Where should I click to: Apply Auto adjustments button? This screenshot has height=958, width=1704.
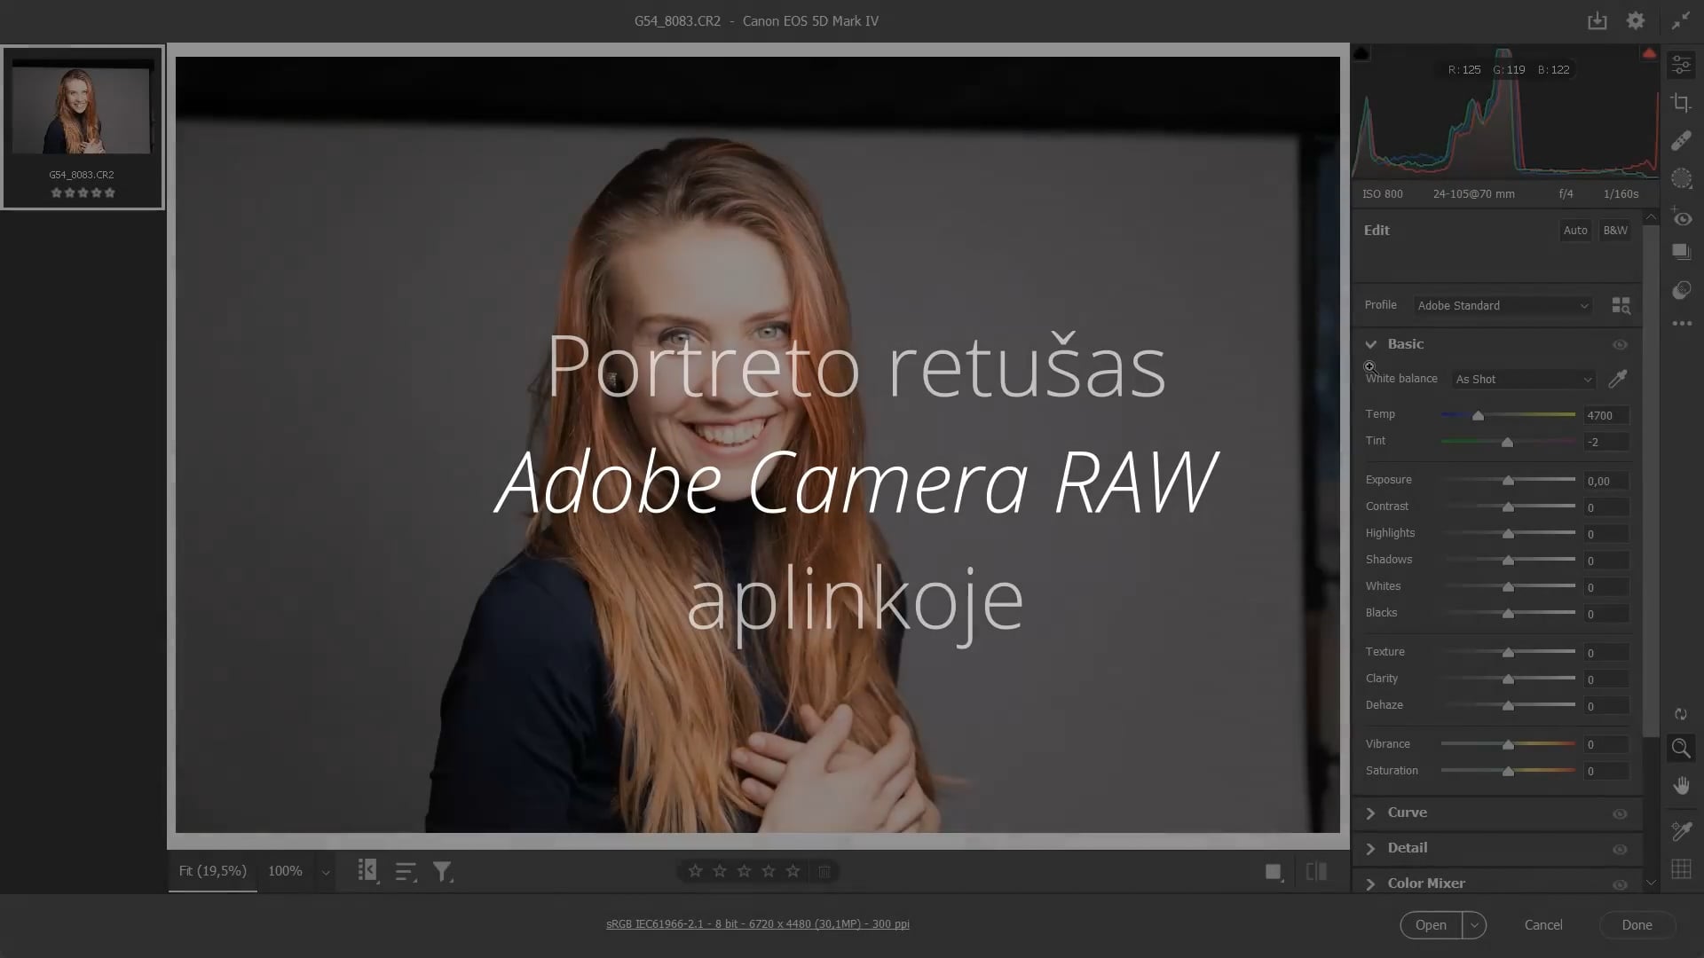tap(1575, 231)
